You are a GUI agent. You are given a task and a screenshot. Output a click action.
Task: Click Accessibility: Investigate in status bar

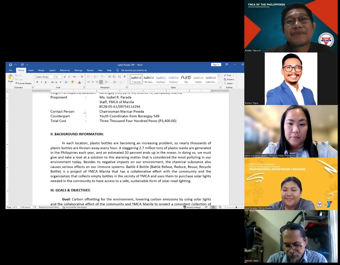click(74, 207)
